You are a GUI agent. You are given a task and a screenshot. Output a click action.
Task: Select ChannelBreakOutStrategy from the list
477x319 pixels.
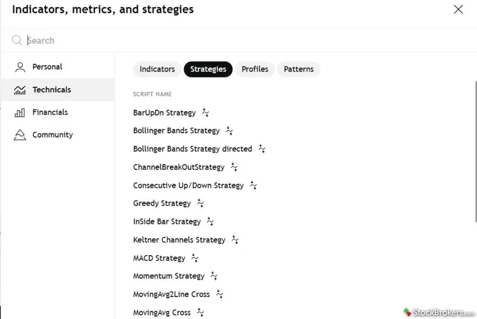coord(178,167)
